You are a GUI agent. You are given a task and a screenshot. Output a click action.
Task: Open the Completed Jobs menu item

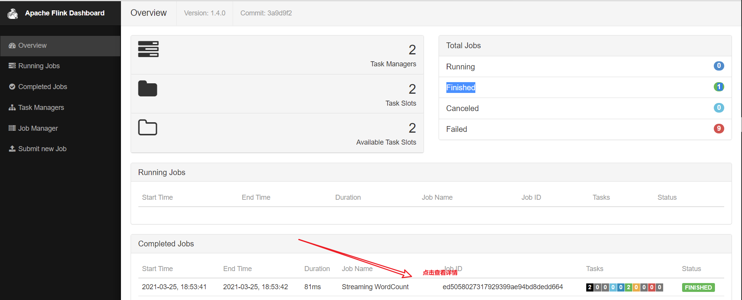[x=60, y=87]
